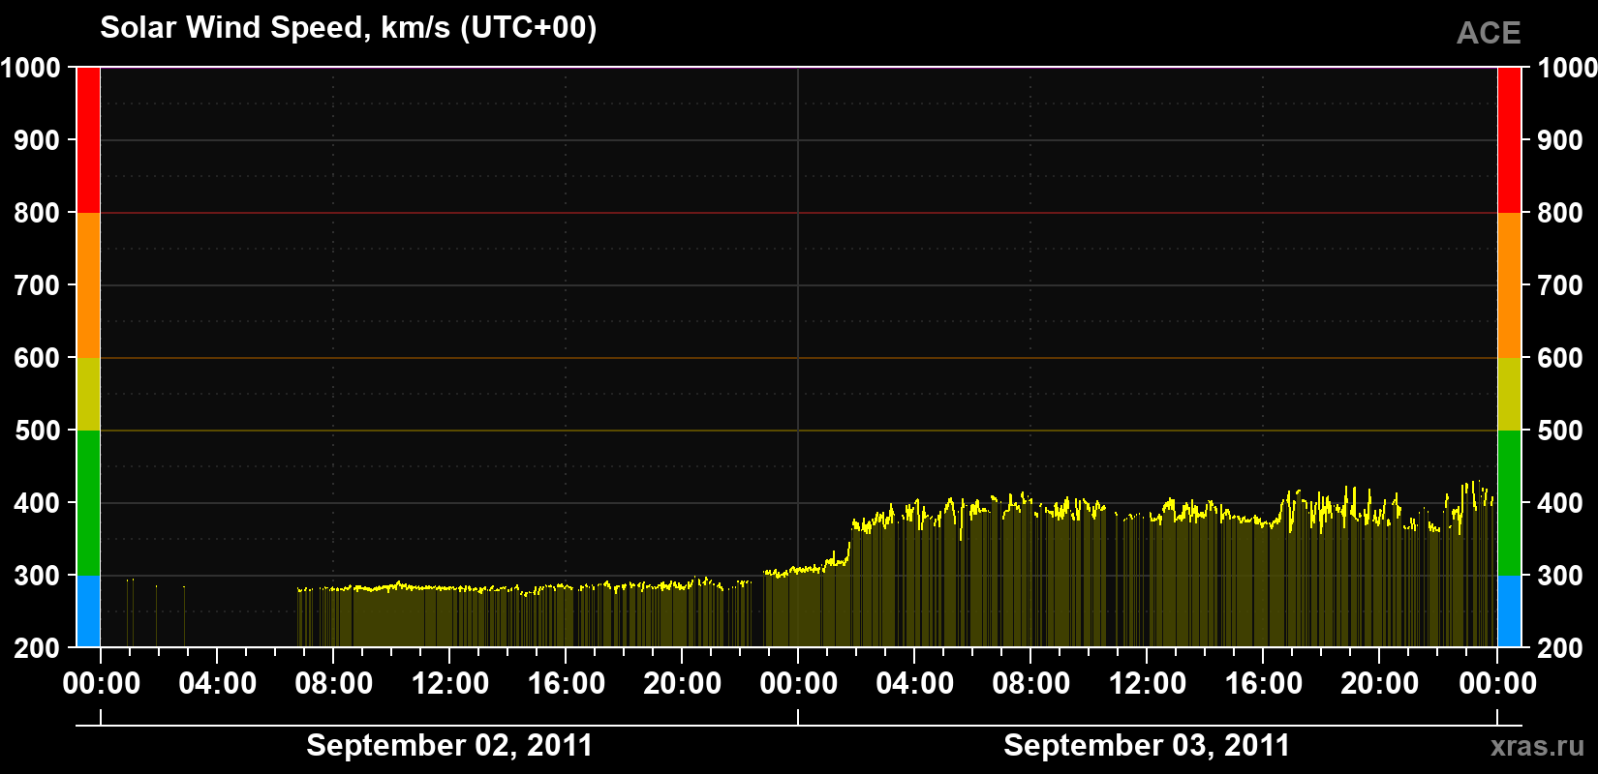The image size is (1598, 774).
Task: Click the red segment of the right color scale
Action: point(1510,140)
